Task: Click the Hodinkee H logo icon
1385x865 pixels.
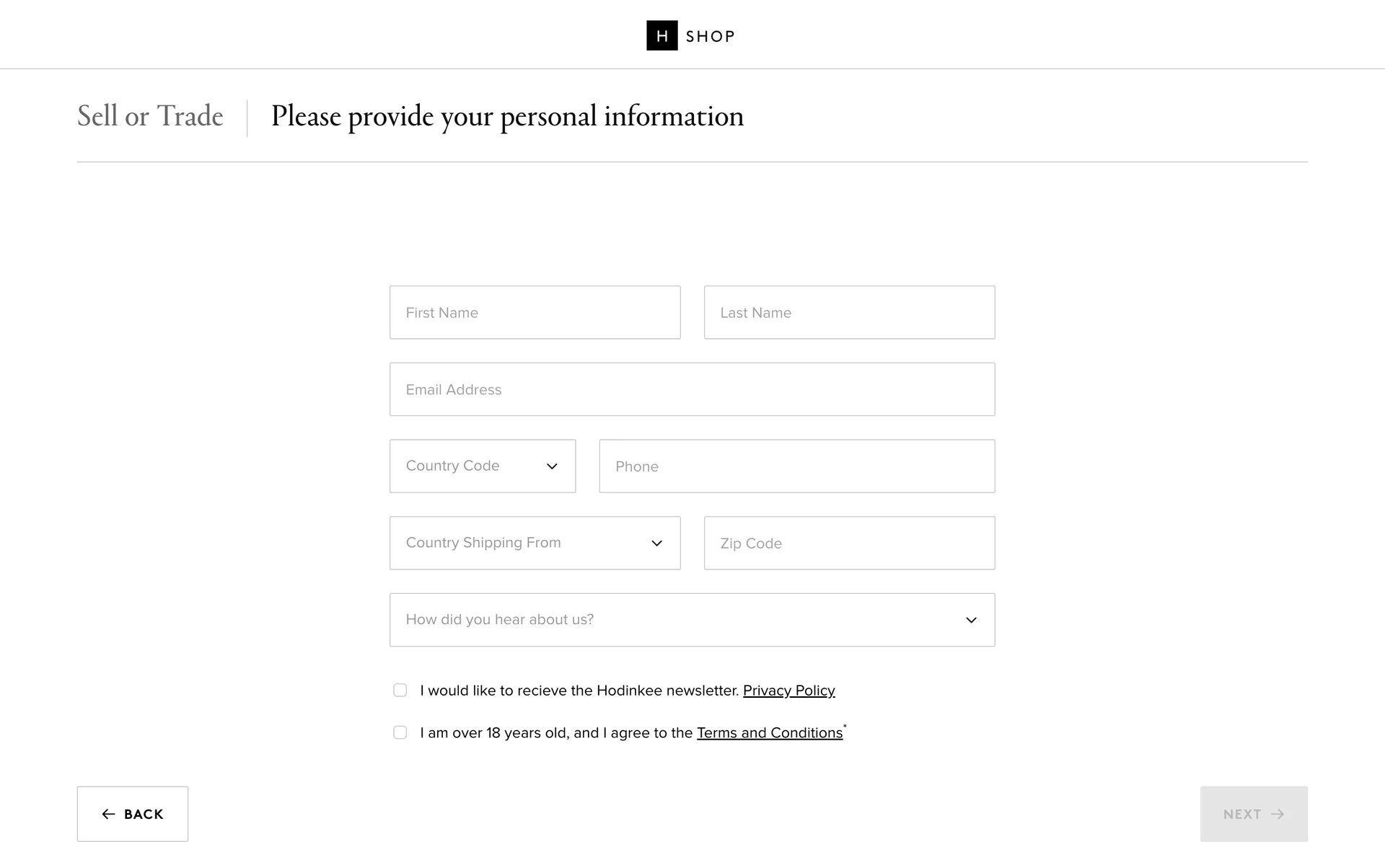Action: tap(661, 35)
